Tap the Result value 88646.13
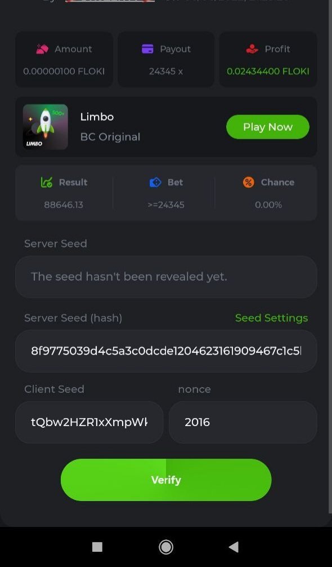This screenshot has height=567, width=332. (64, 205)
